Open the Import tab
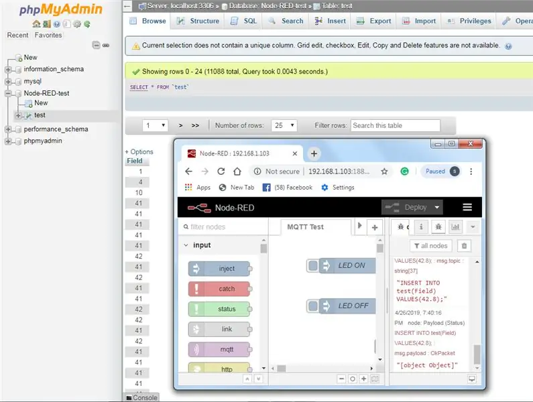 click(x=419, y=21)
